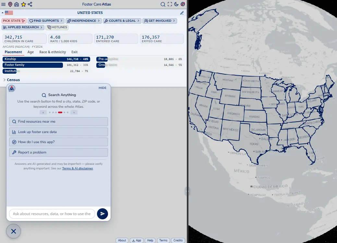The width and height of the screenshot is (337, 243).
Task: Open the Credits footer button
Action: coord(178,240)
